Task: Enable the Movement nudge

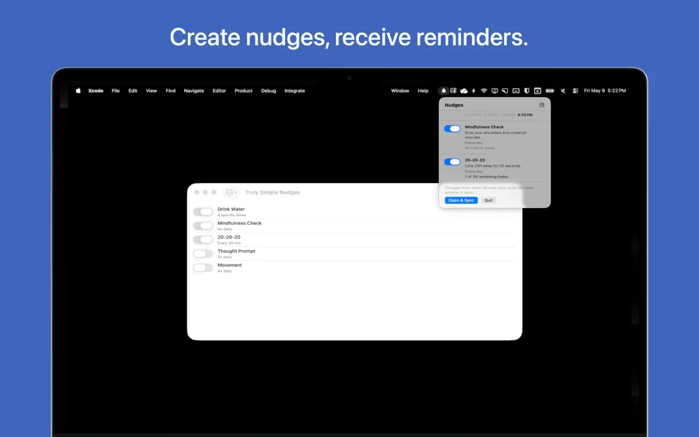Action: pos(203,268)
